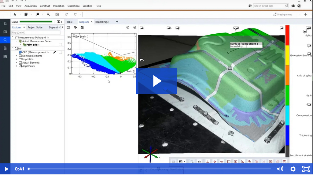Switch to the Report Page tab
Screen dimensions: 313x175
click(102, 22)
